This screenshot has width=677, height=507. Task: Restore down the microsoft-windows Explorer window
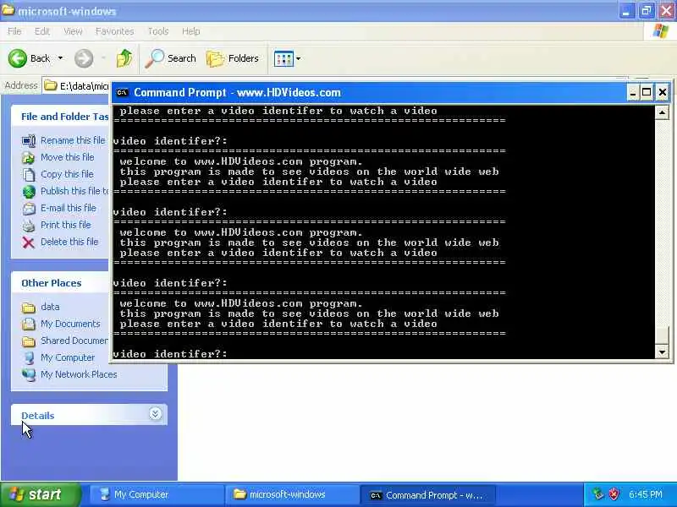[x=646, y=11]
